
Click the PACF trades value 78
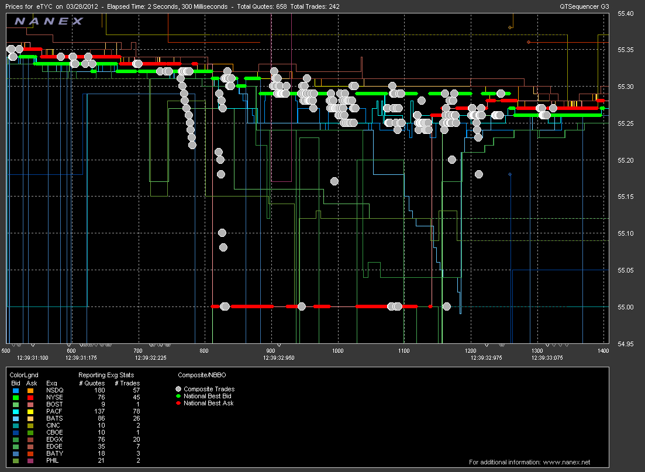click(136, 411)
